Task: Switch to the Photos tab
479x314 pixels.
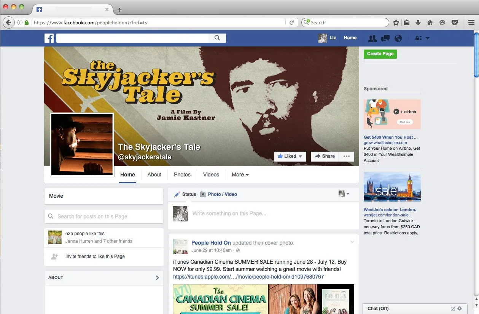Action: 182,175
